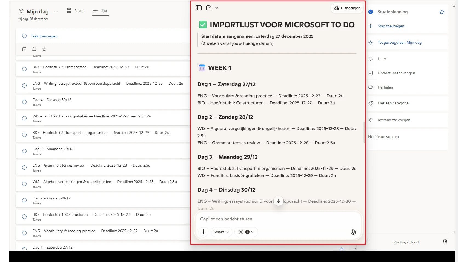Uncheck the completed Studieplanning task circle
The width and height of the screenshot is (467, 262).
(371, 12)
